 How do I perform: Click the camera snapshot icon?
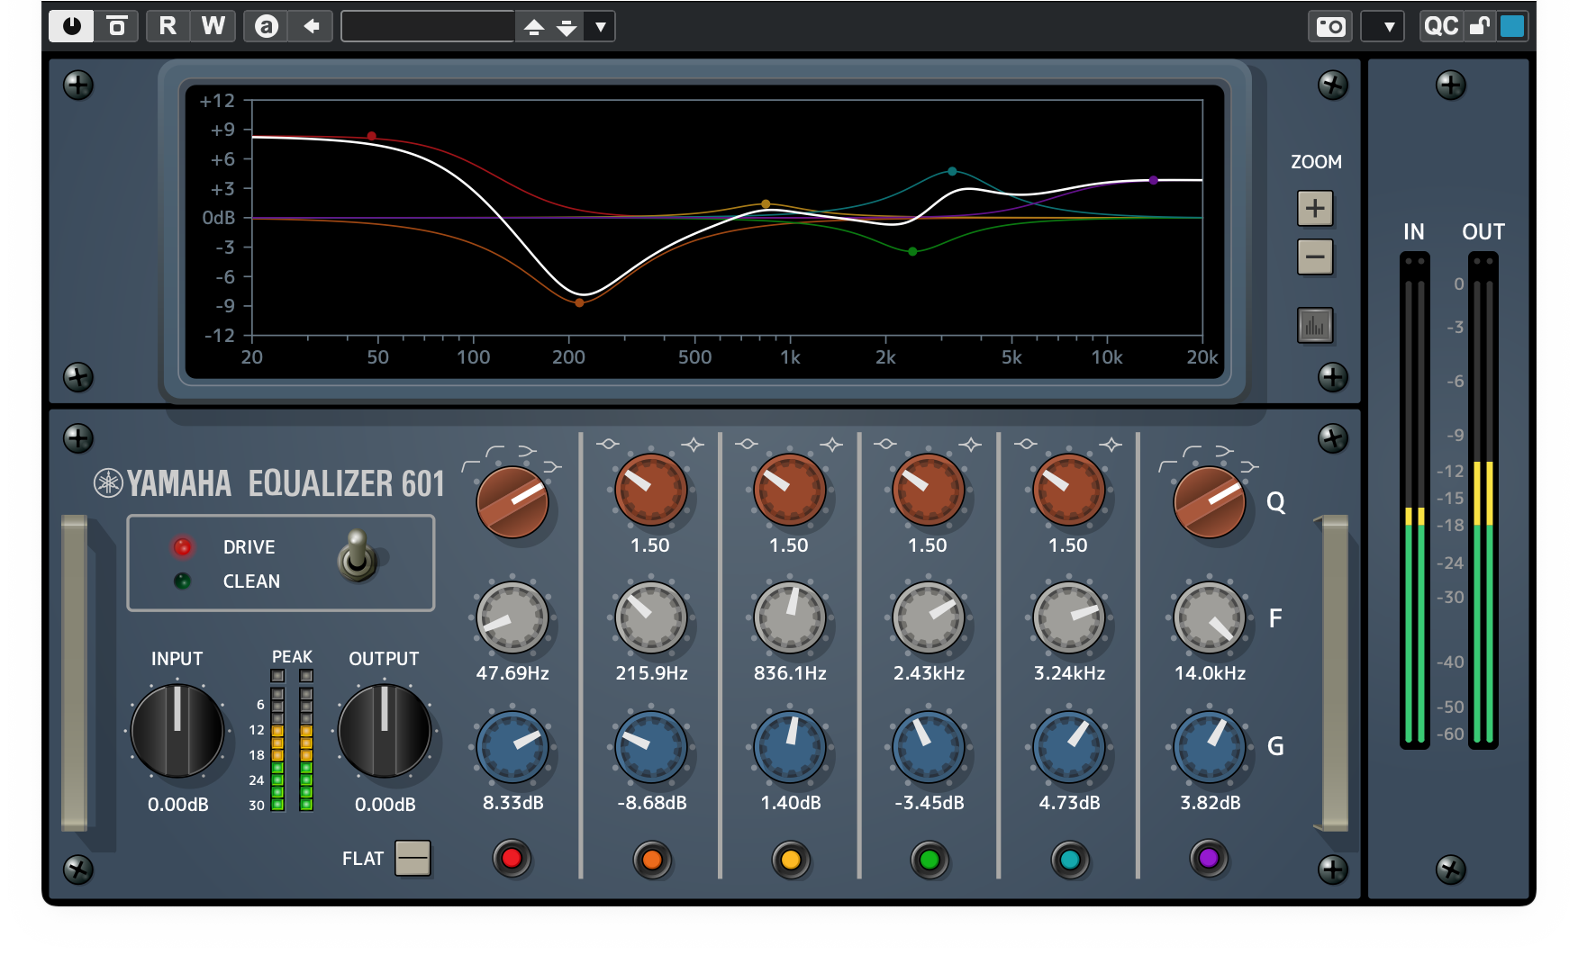tap(1330, 26)
